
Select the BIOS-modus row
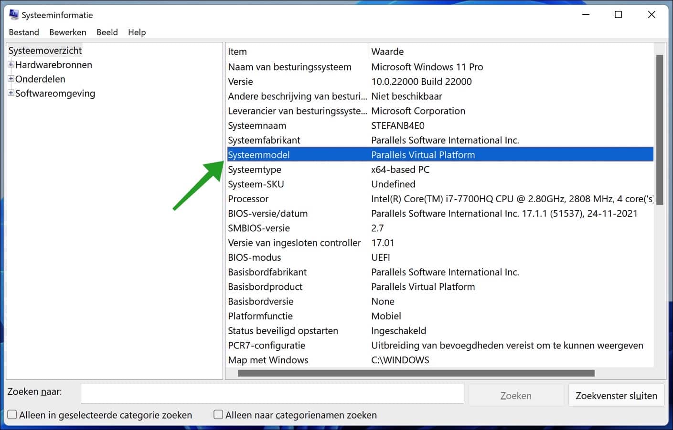[x=334, y=257]
